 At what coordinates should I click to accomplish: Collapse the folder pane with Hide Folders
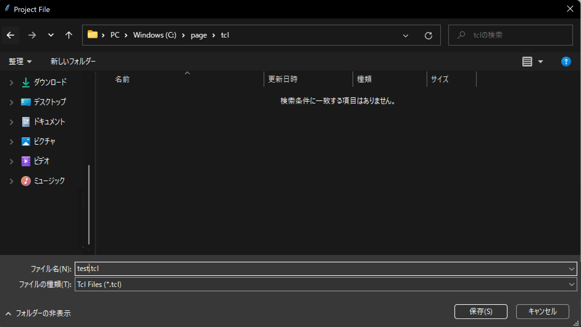coord(38,313)
